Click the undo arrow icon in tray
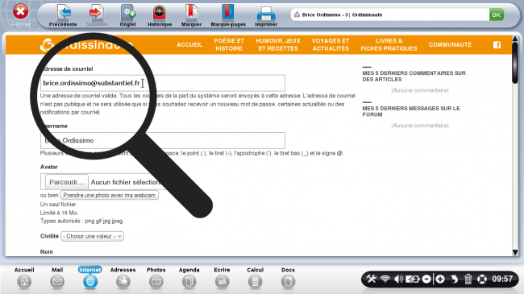Screen dimensions: 524x294 (x=454, y=279)
